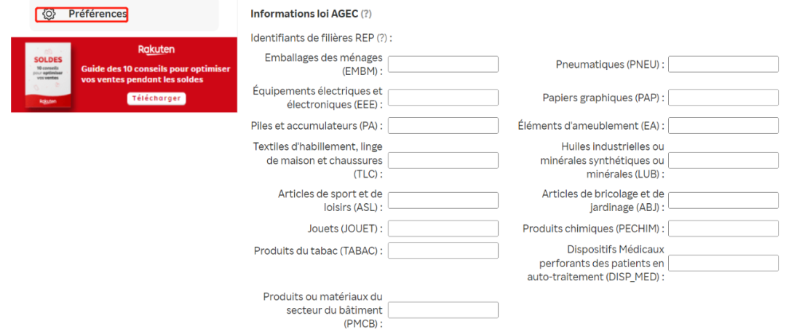Focus the Produits du tabac (TABAC) field

coord(443,250)
